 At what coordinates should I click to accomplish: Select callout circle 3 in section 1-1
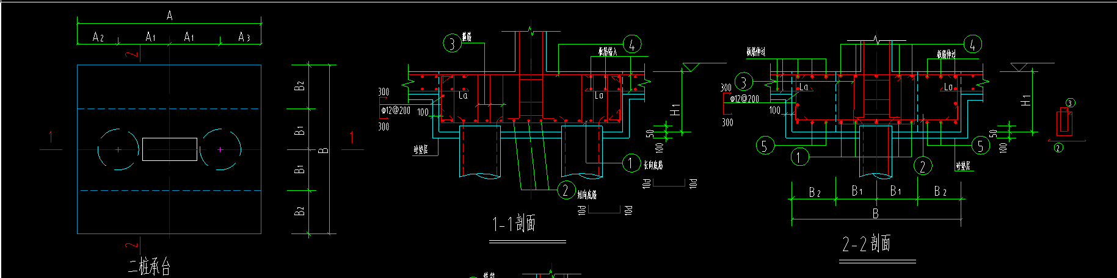pos(452,43)
